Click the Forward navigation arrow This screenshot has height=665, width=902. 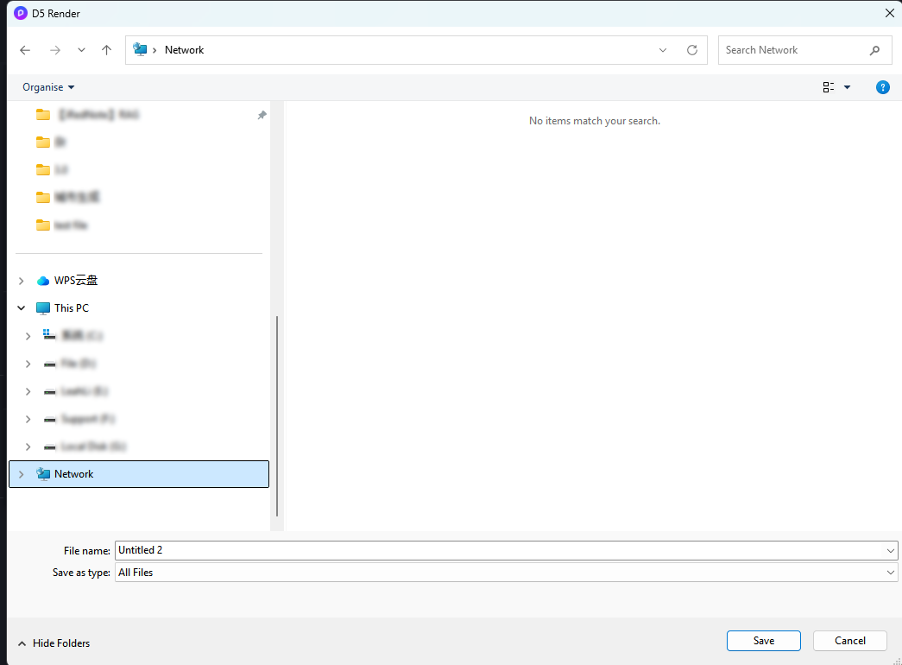click(x=55, y=50)
